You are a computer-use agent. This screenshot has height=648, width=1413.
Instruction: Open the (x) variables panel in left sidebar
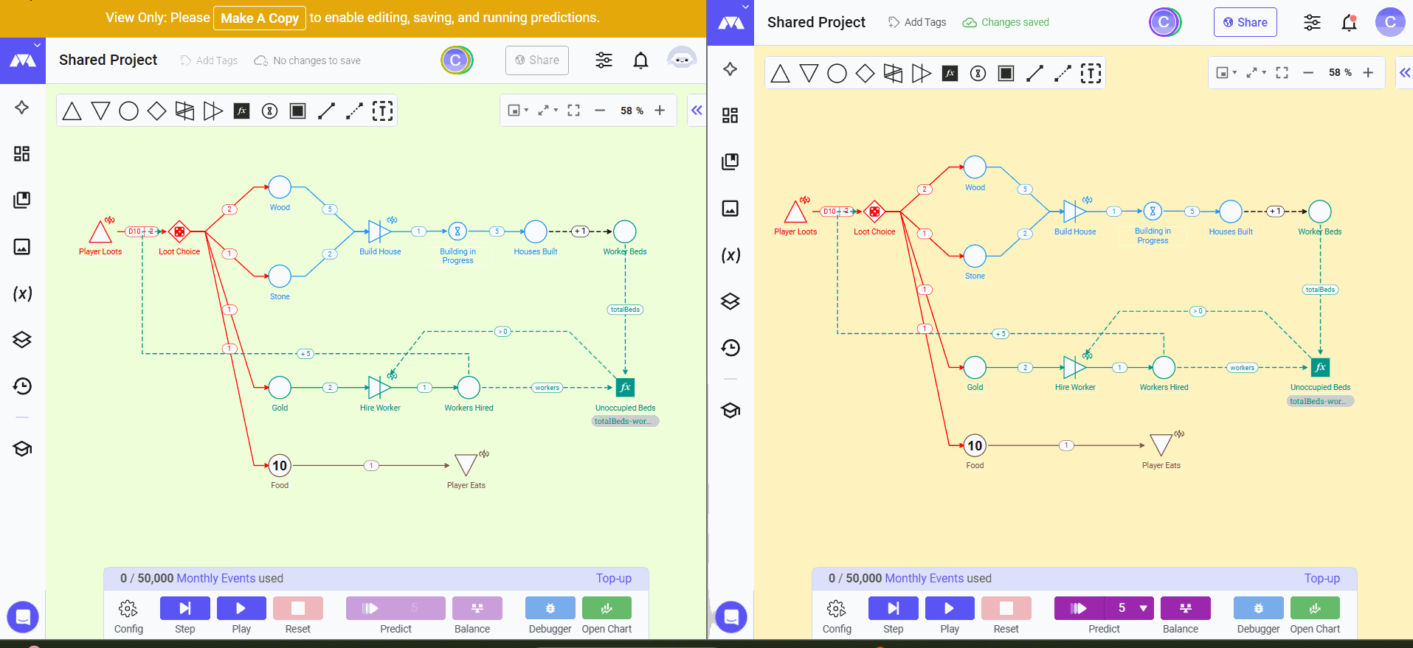pyautogui.click(x=22, y=293)
